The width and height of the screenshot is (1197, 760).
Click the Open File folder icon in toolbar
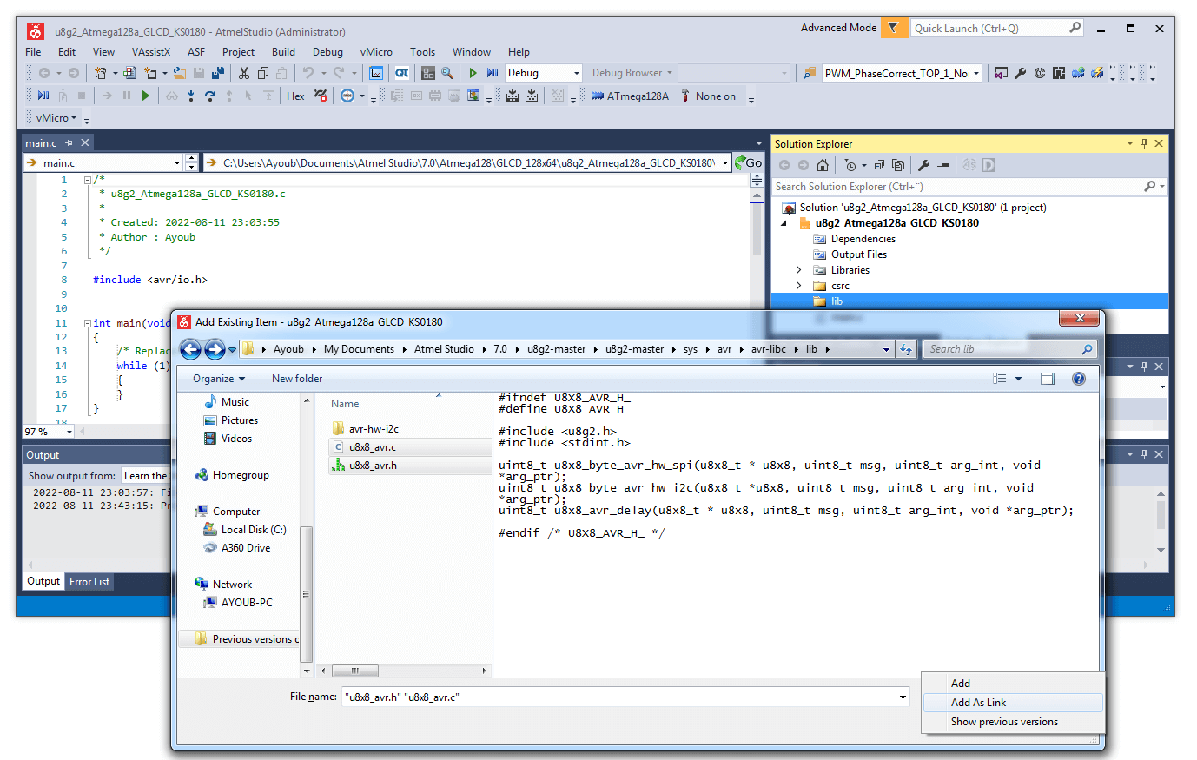point(180,73)
